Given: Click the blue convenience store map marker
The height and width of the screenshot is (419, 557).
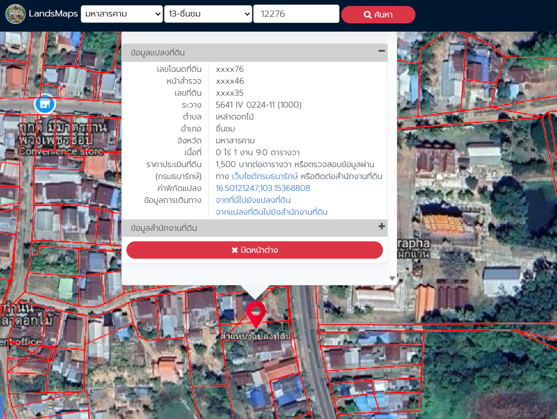Looking at the screenshot, I should click(45, 104).
